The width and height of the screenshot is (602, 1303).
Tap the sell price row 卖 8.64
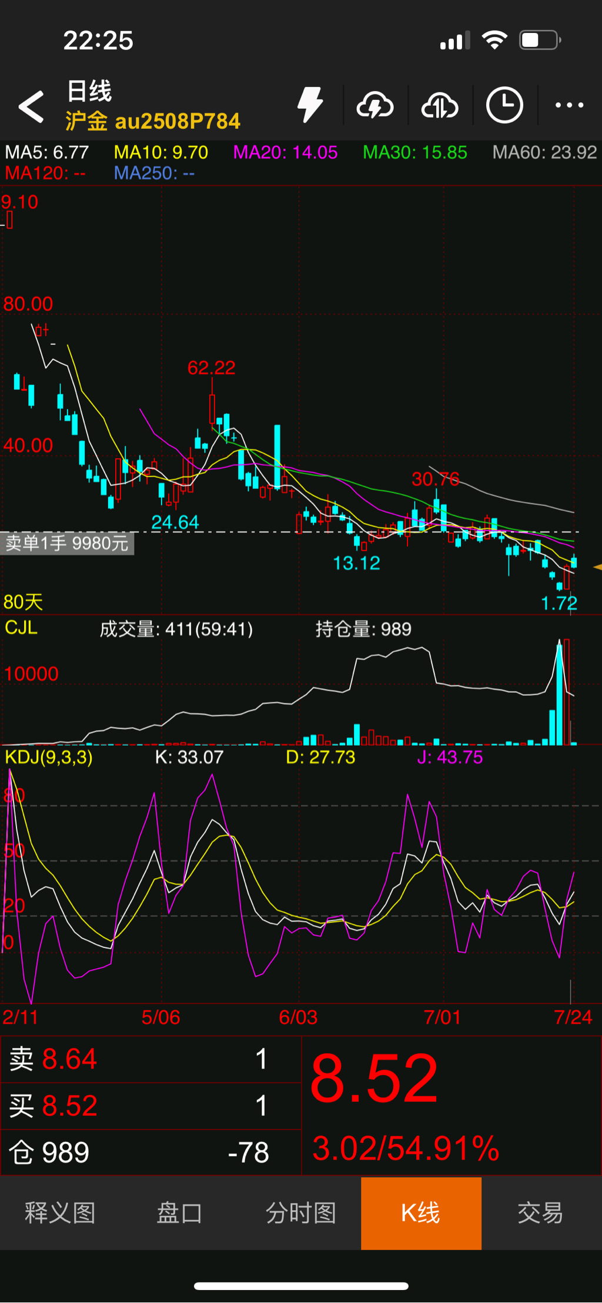click(150, 1059)
